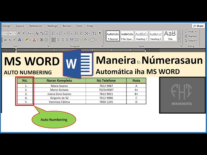Open the Change Case dropdown

(x=30, y=34)
